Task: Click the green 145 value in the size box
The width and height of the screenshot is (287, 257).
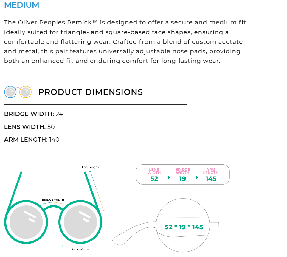Action: pyautogui.click(x=211, y=179)
